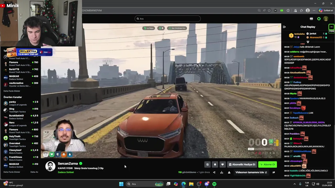This screenshot has width=335, height=188.
Task: Click the taskbar Ara search box
Action: tap(145, 184)
